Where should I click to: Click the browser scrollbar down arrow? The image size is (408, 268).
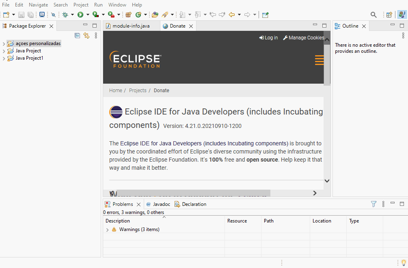(x=327, y=181)
